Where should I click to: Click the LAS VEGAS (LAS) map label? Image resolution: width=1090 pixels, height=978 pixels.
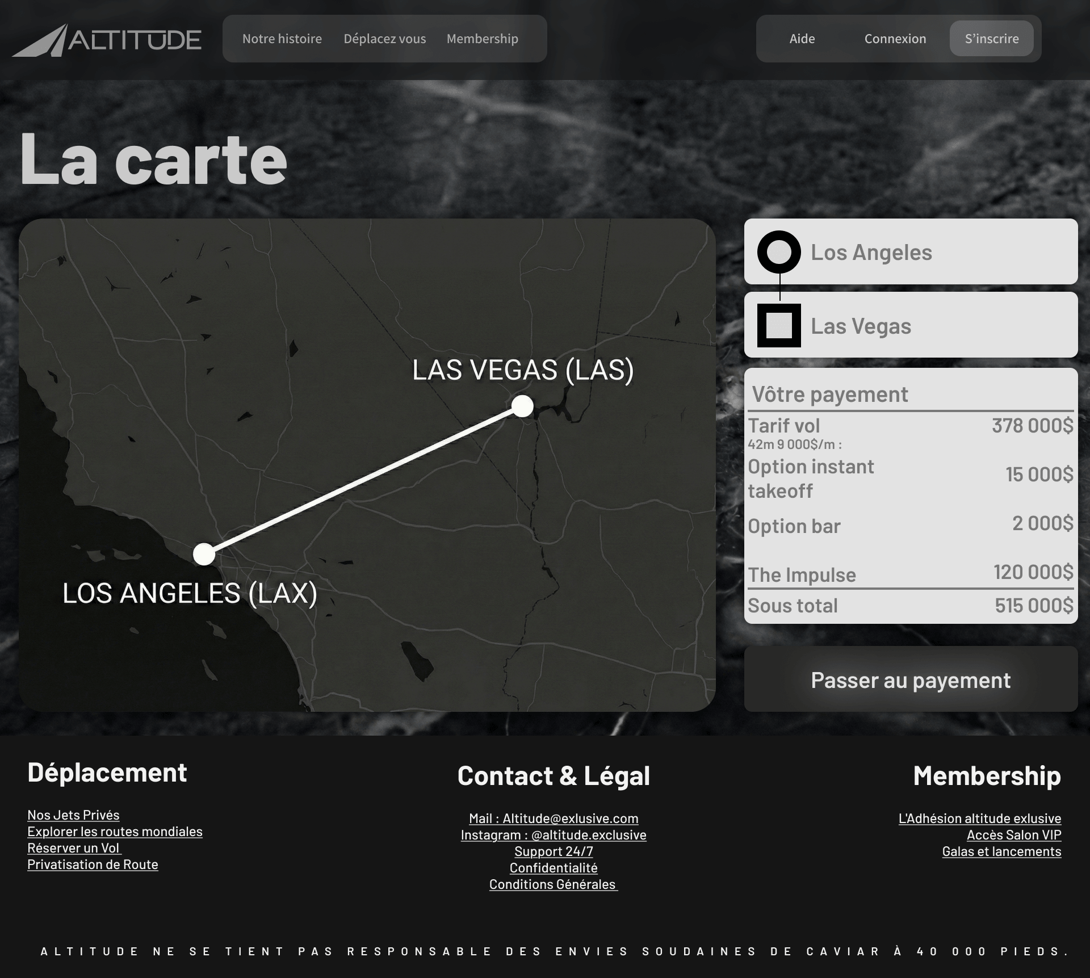tap(523, 370)
